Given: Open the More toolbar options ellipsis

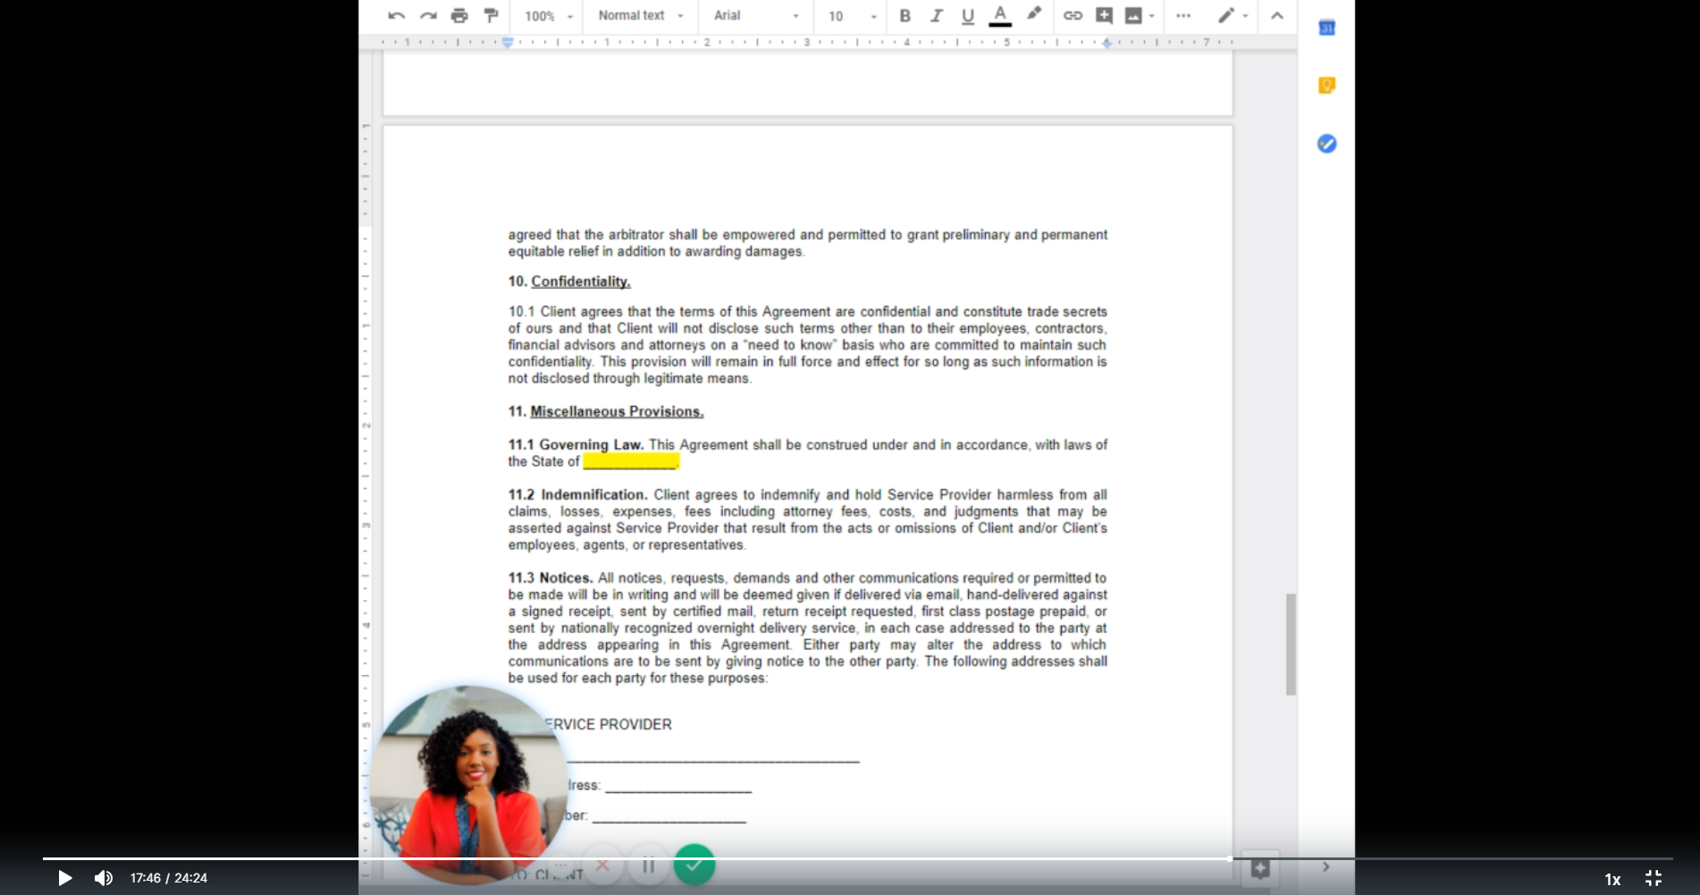Looking at the screenshot, I should tap(1183, 15).
